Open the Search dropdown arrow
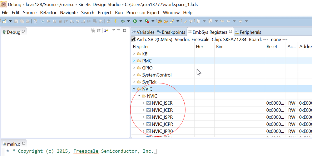 (x=178, y=21)
